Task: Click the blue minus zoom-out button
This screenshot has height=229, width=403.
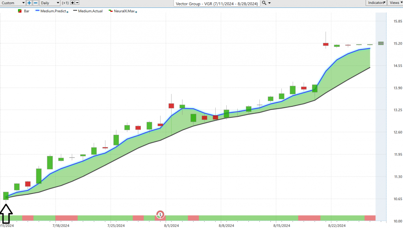Action: (x=36, y=3)
